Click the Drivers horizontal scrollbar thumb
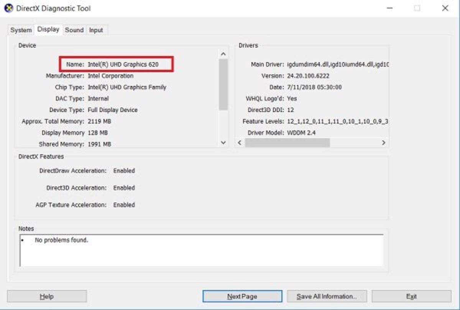Viewport: 460px width, 310px height. [287, 142]
